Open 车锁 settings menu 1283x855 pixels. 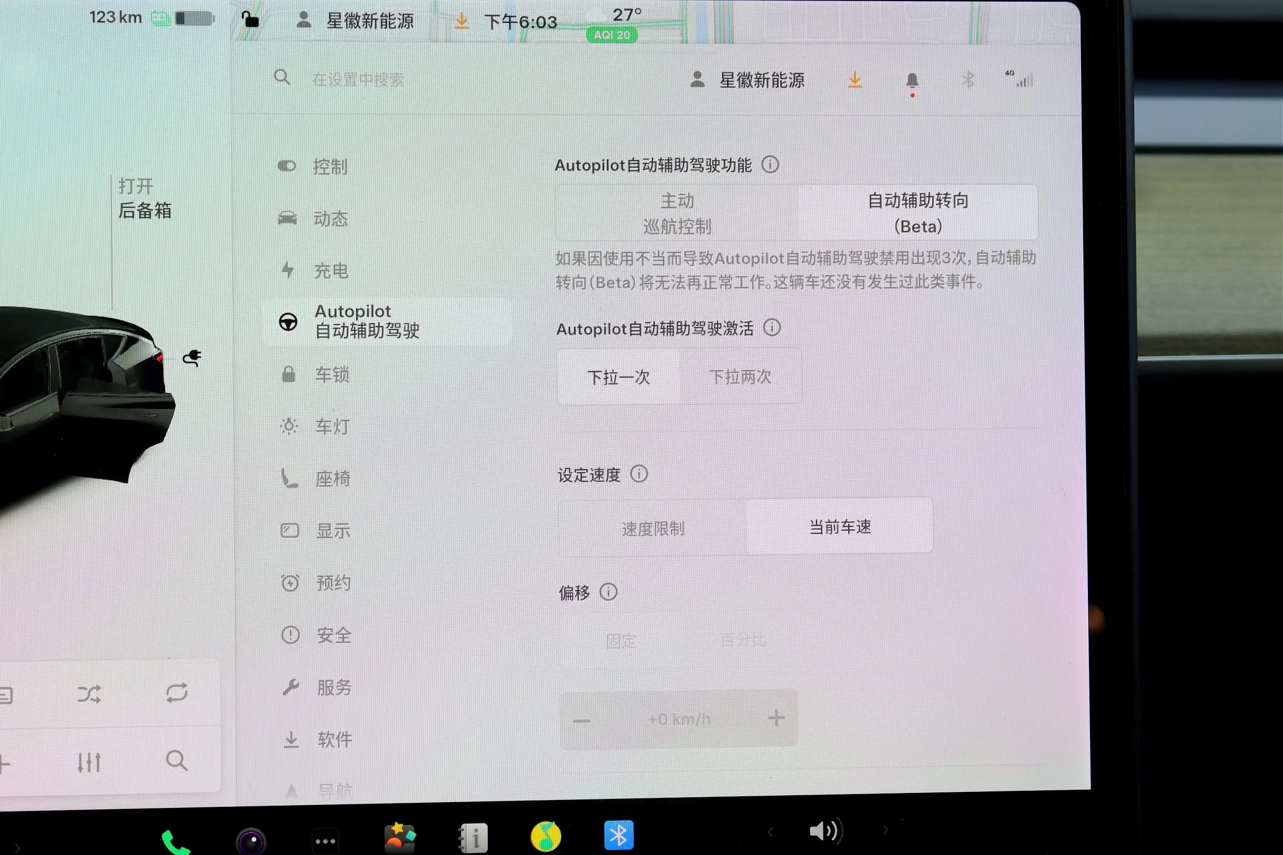(331, 375)
